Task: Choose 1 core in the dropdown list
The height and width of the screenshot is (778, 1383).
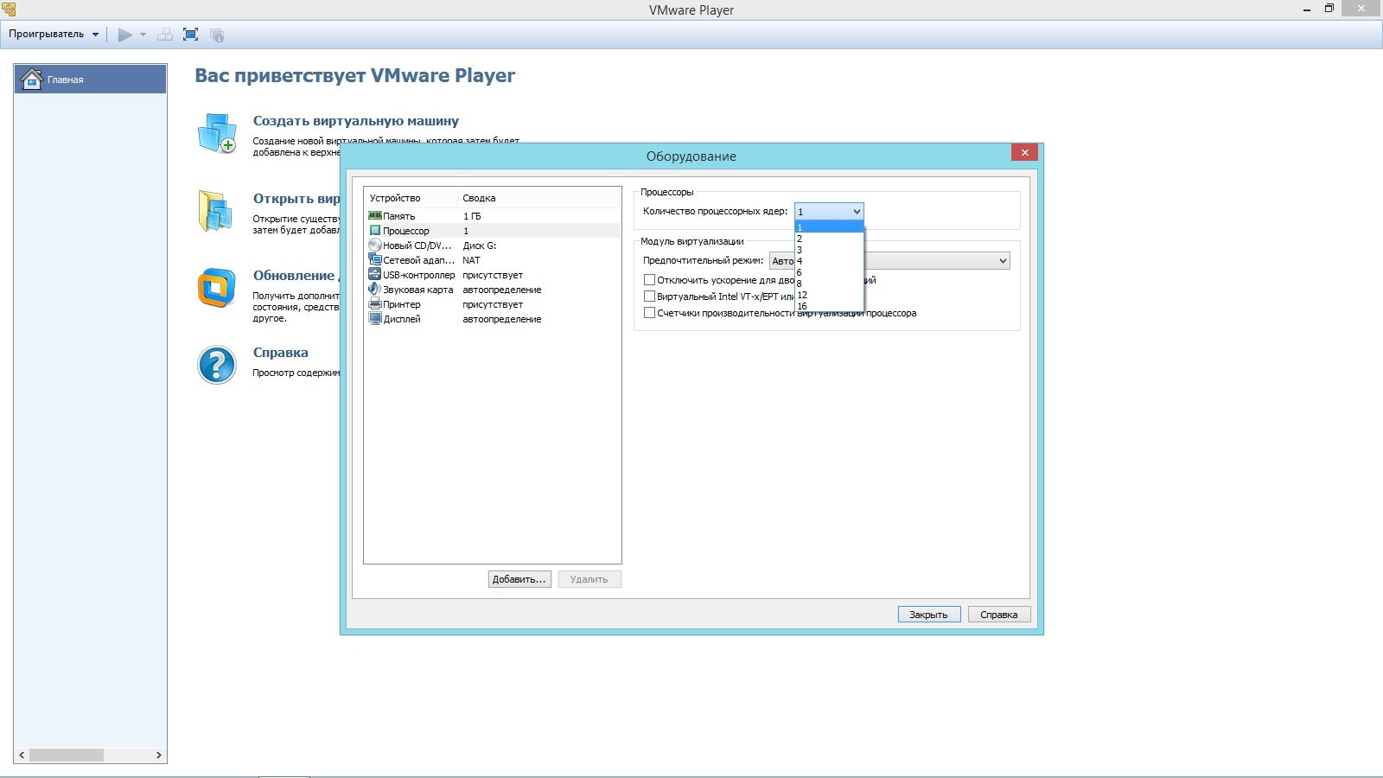Action: tap(829, 227)
